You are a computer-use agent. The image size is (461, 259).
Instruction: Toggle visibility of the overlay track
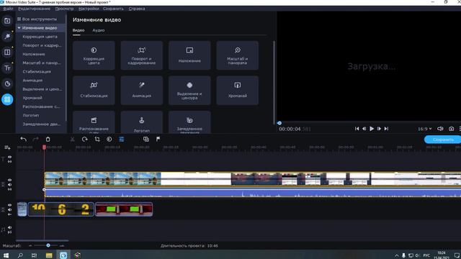[9, 205]
